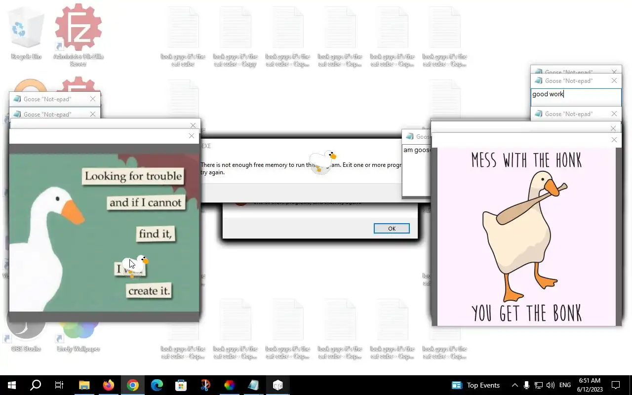Viewport: 632px width, 395px height.
Task: Click into the 'good work' text field
Action: 576,97
